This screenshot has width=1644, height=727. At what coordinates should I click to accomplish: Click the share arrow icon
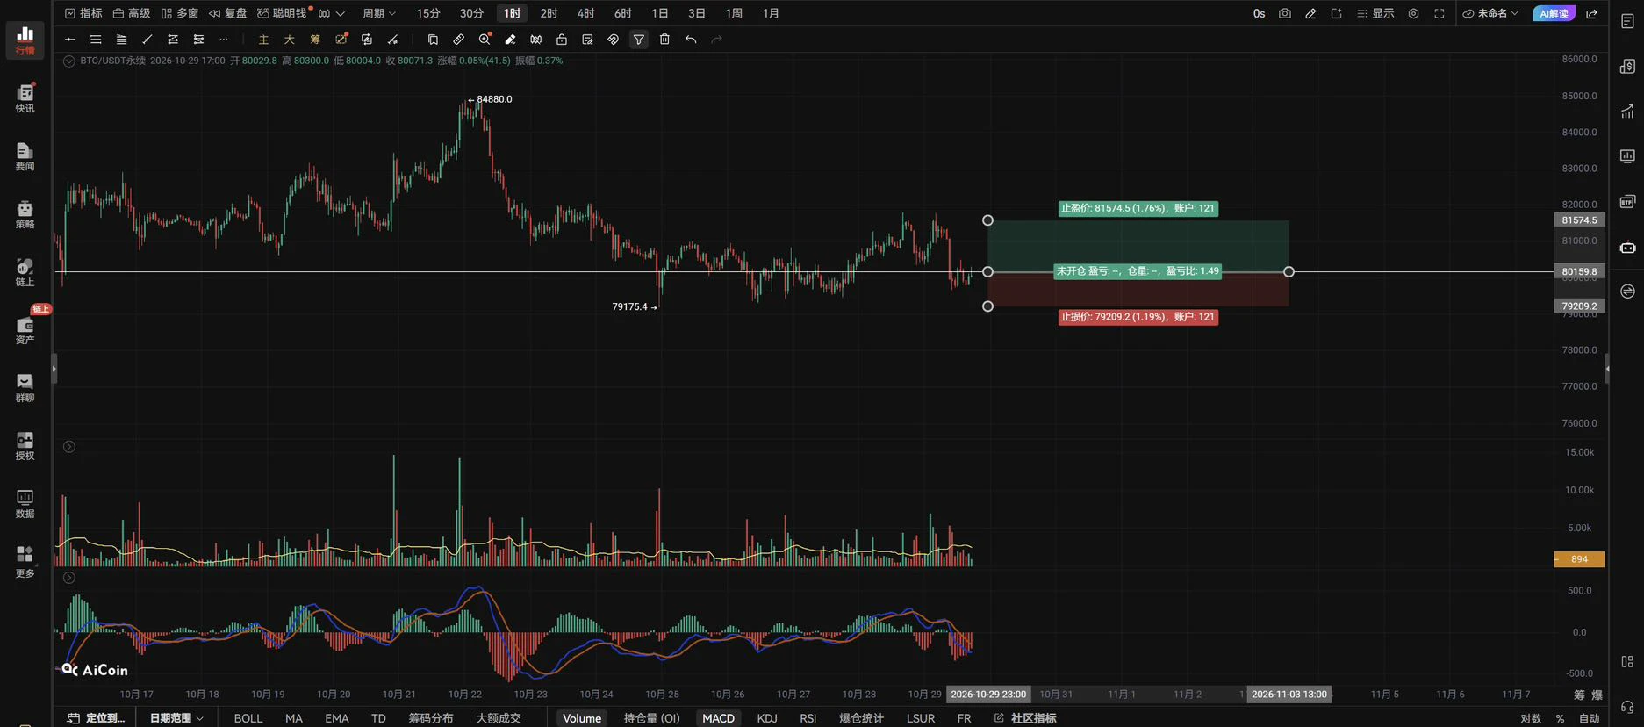coord(1591,13)
